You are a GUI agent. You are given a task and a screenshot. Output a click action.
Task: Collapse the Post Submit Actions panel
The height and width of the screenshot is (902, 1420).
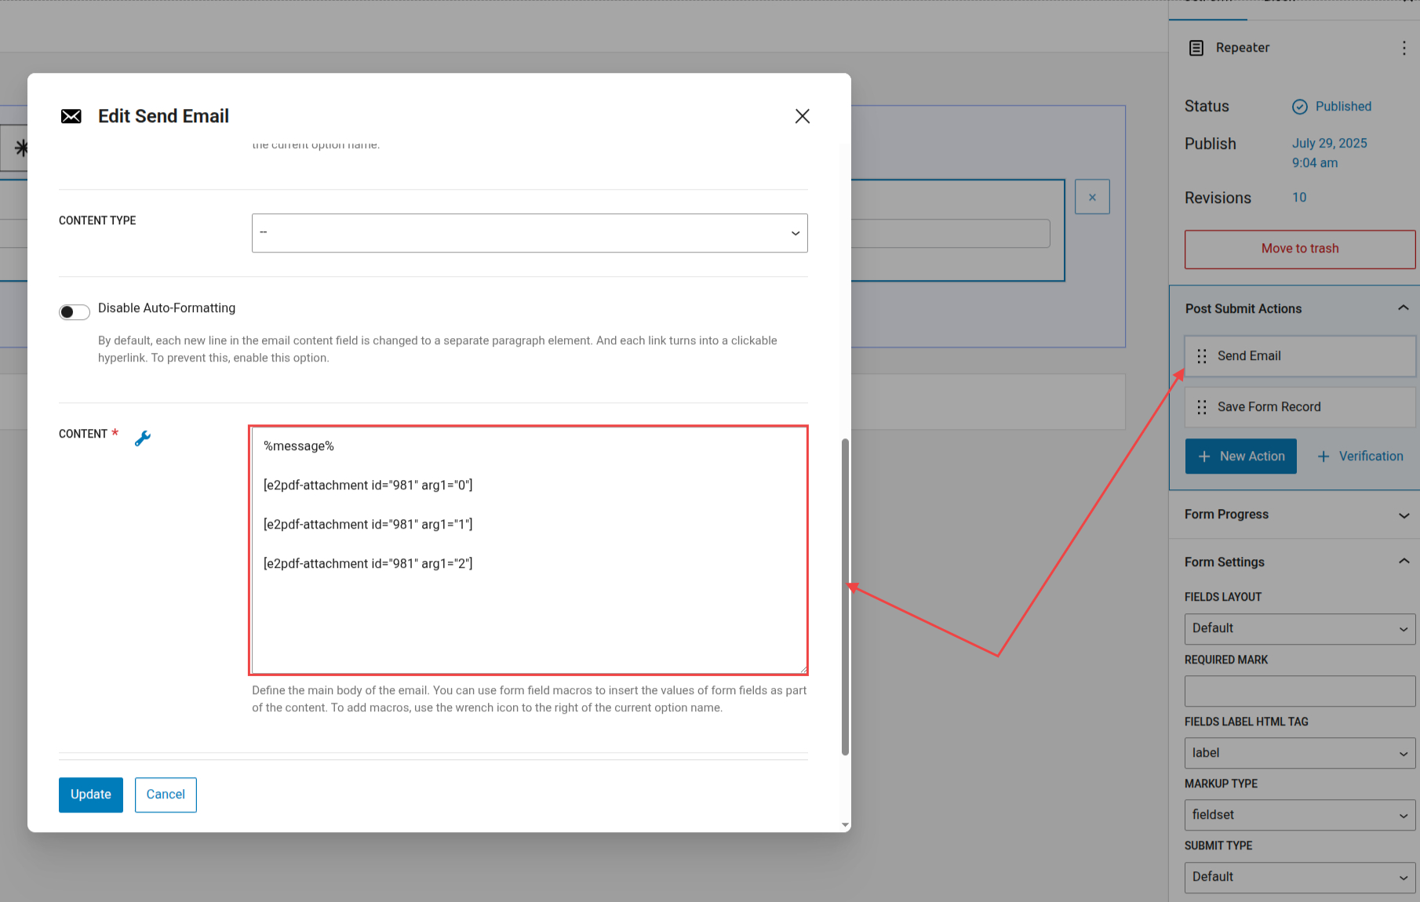click(x=1404, y=308)
